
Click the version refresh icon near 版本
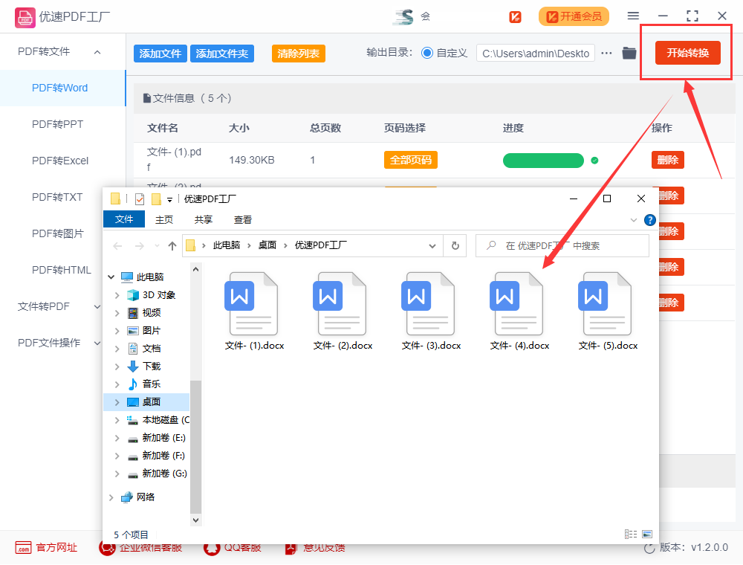pos(649,548)
